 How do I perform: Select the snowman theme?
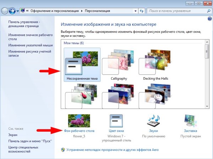tap(155, 96)
